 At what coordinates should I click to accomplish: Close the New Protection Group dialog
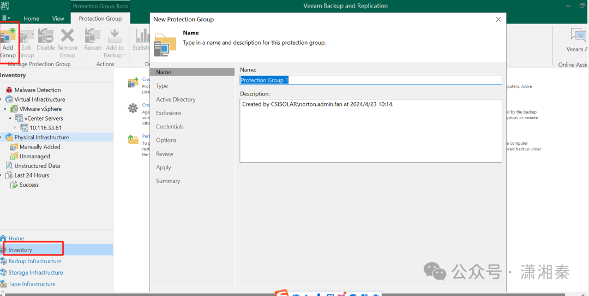[x=498, y=19]
